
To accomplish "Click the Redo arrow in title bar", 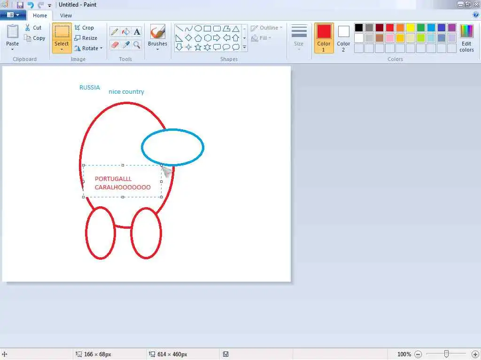I will click(x=40, y=5).
